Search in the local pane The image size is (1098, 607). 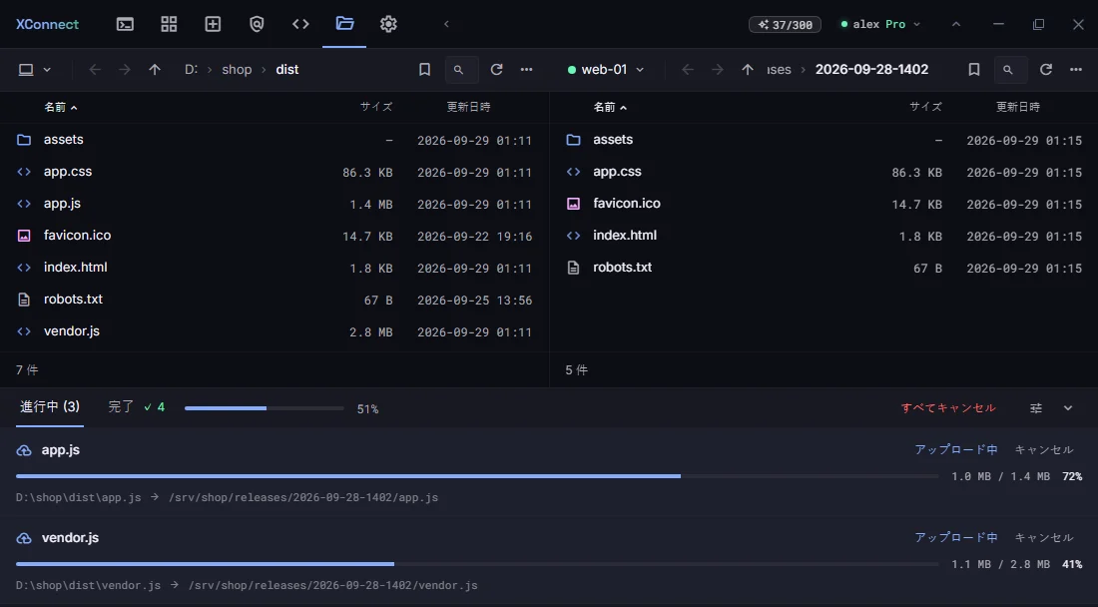(x=461, y=69)
